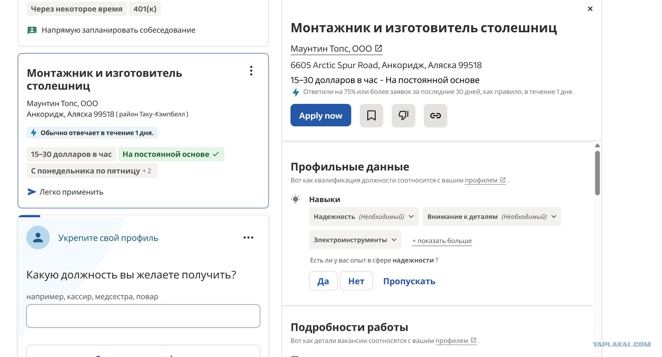
Task: Copy job link with chain icon
Action: [x=435, y=116]
